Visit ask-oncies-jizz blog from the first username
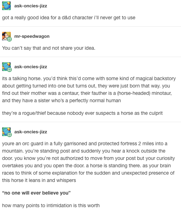The height and width of the screenshot is (211, 181). click(x=31, y=6)
